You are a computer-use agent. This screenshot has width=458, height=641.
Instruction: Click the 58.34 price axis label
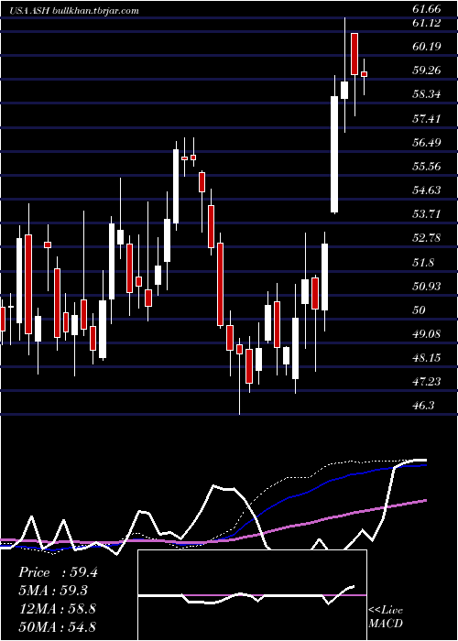pos(427,94)
